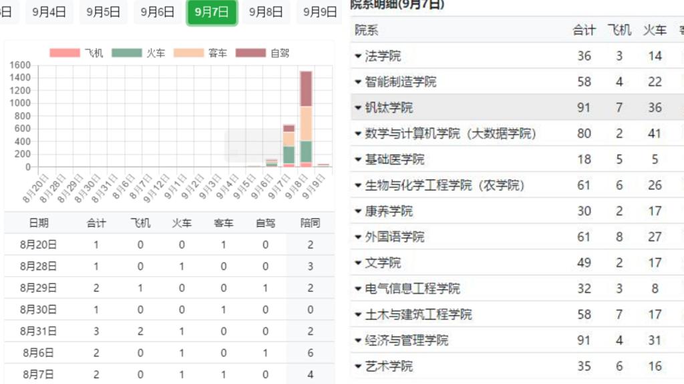This screenshot has width=684, height=384.
Task: Expand the 艺术学院 row arrow
Action: point(359,367)
